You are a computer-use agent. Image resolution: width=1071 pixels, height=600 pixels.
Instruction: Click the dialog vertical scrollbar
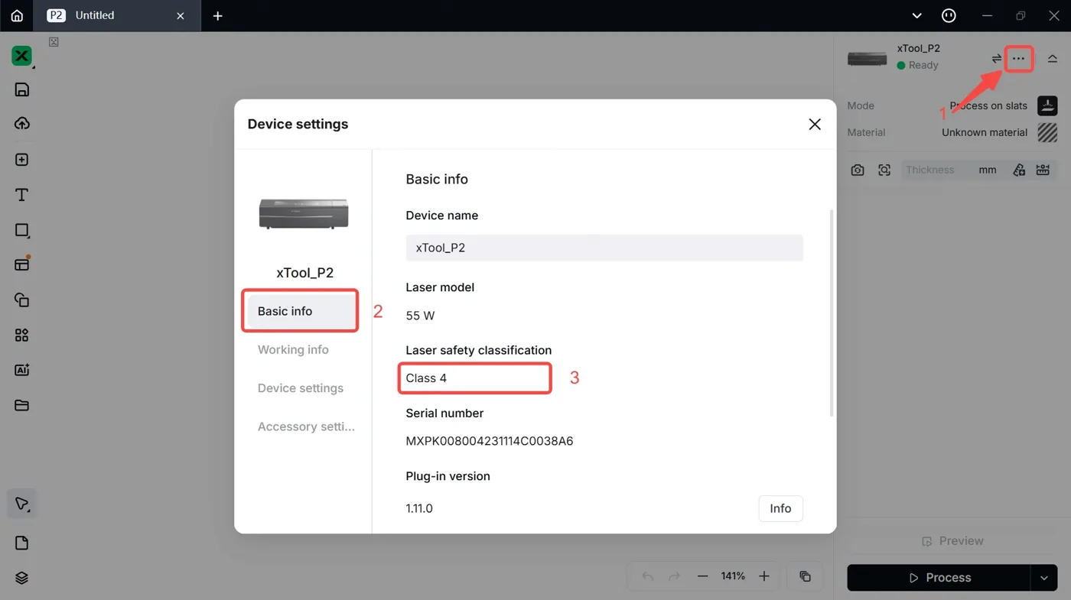pyautogui.click(x=832, y=313)
